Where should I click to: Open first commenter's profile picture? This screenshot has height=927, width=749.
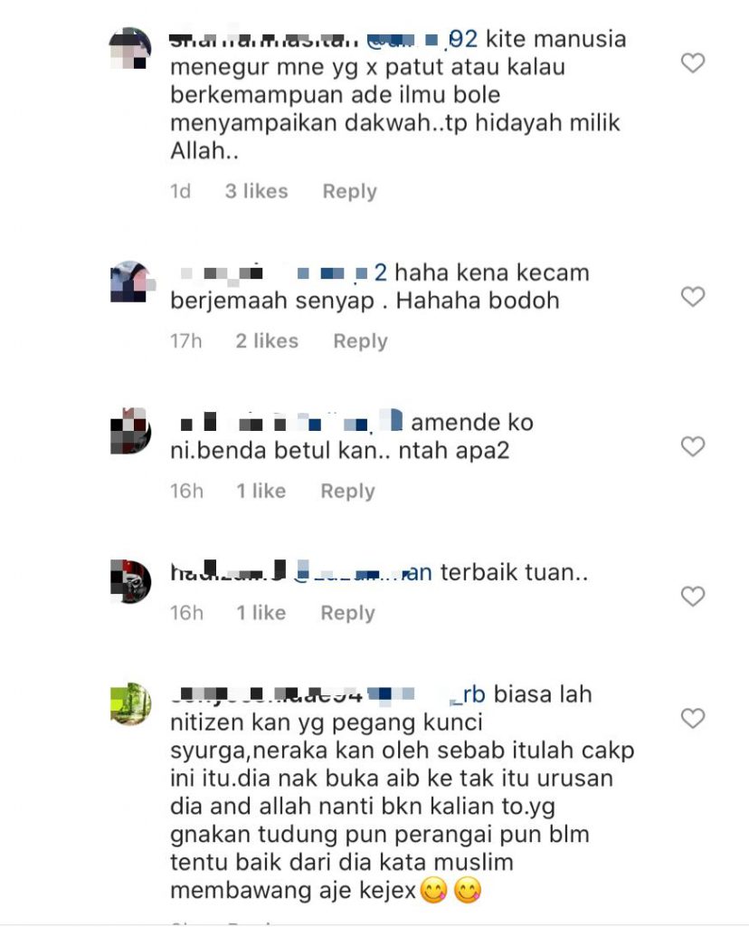[130, 49]
